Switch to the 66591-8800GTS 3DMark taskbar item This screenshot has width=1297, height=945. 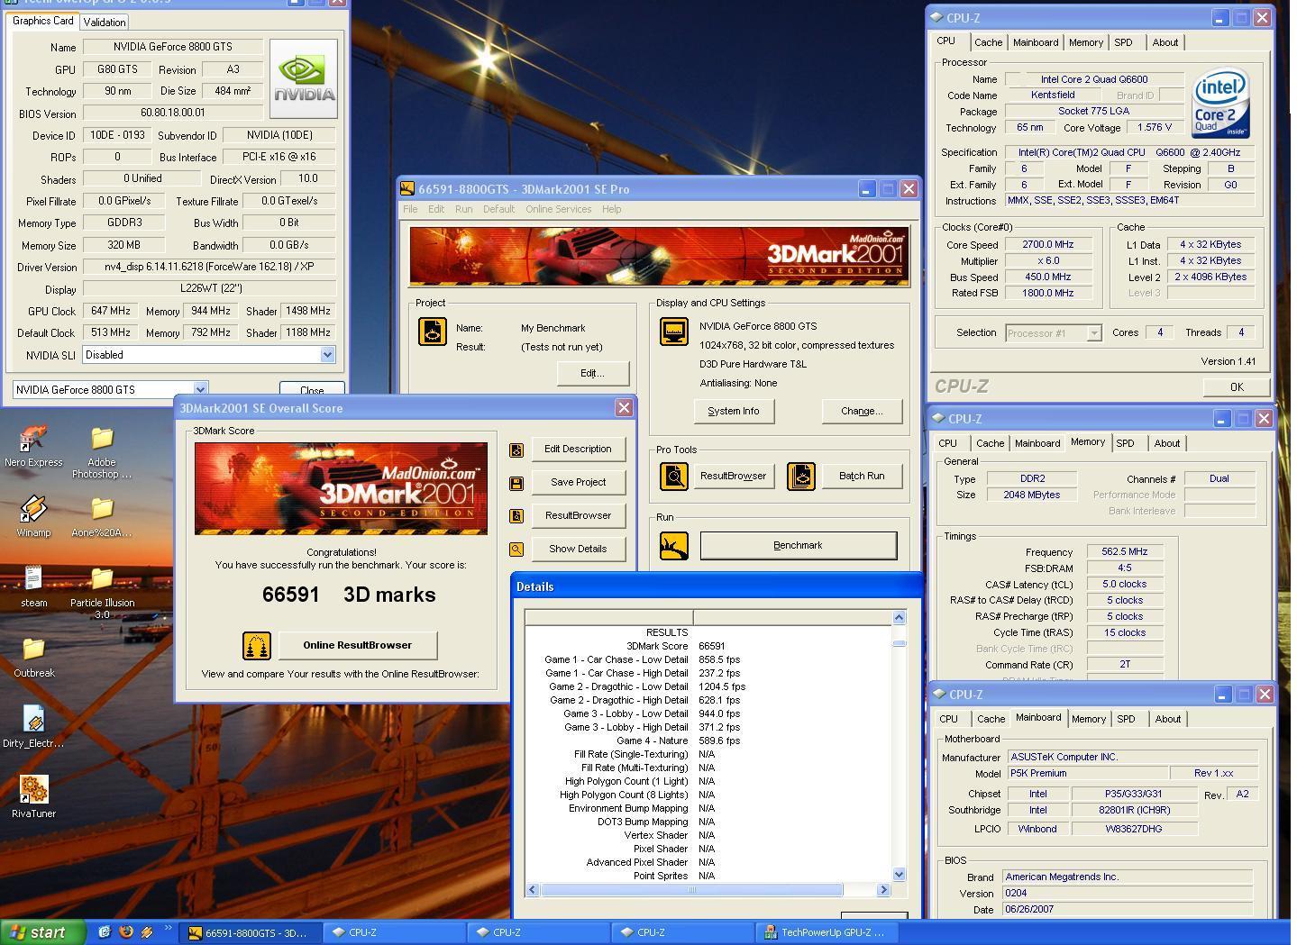tap(251, 932)
